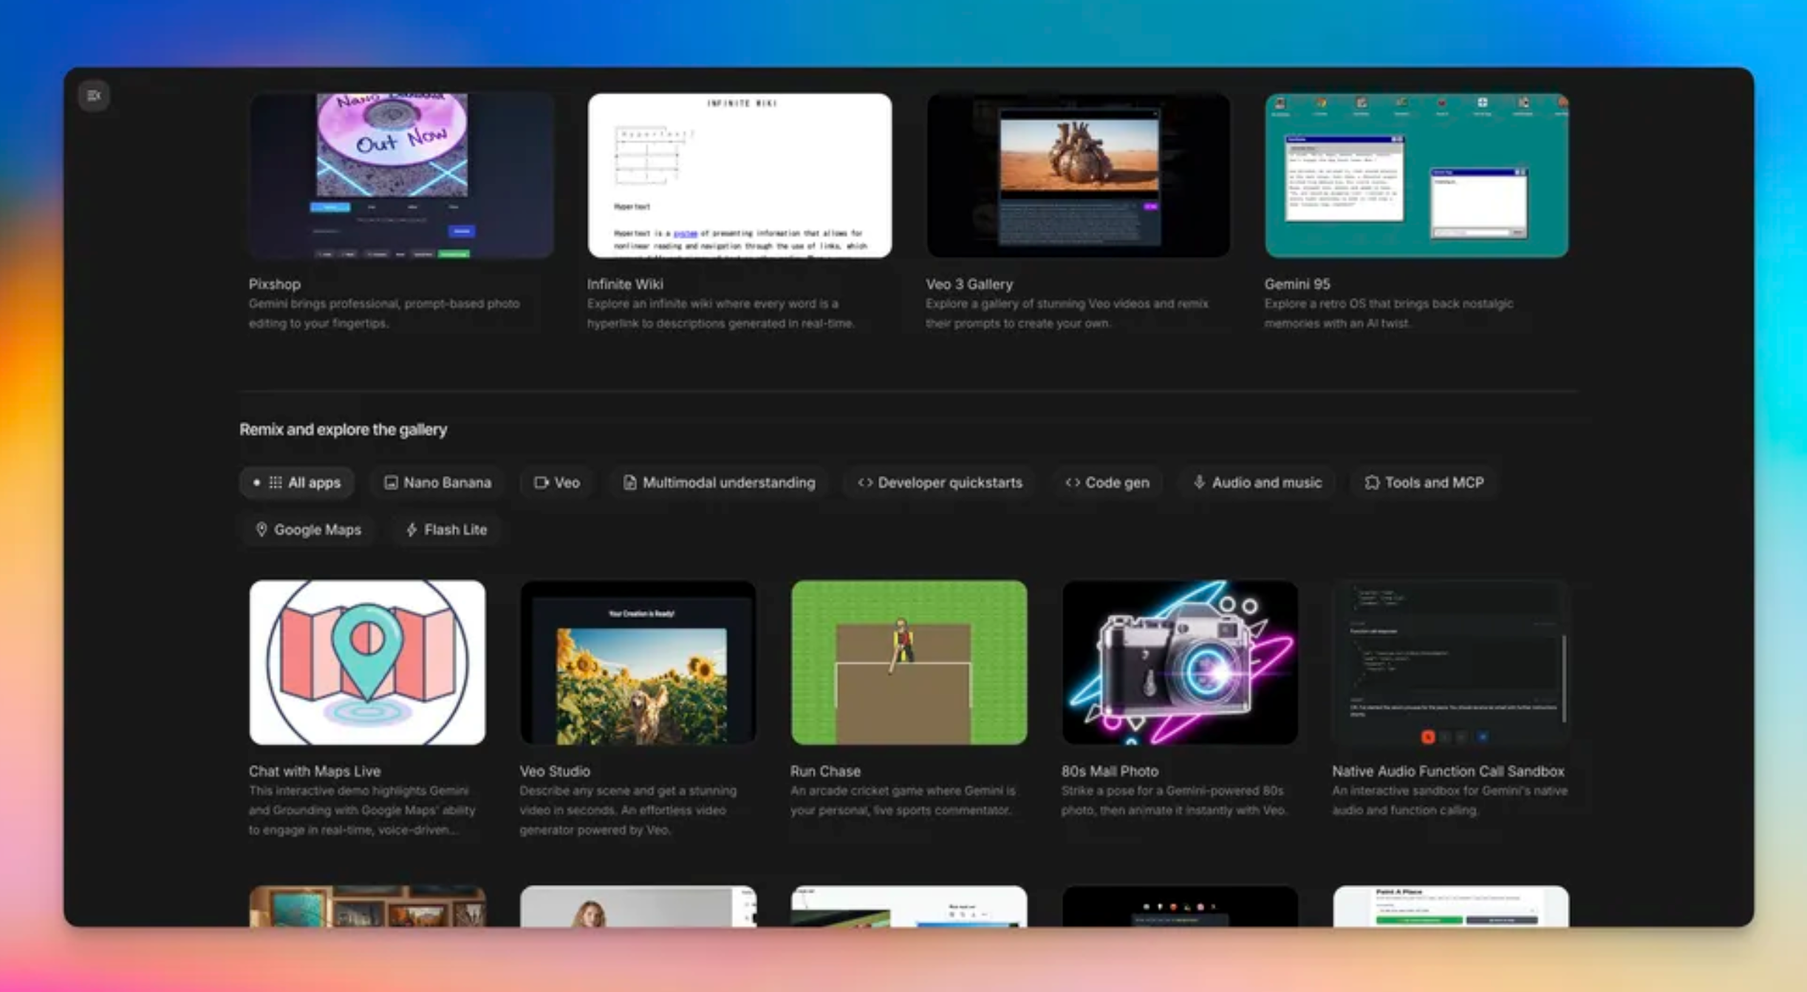Open the Gemini 95 app
This screenshot has width=1807, height=992.
click(x=1415, y=175)
